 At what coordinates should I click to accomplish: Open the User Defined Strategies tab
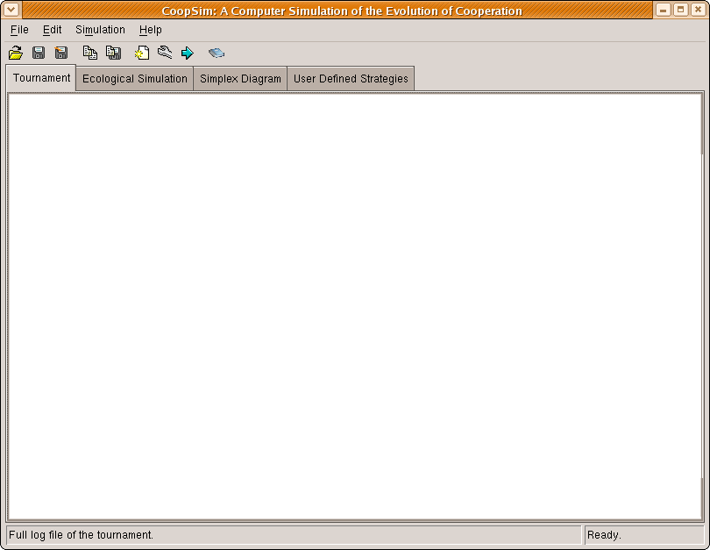tap(351, 79)
